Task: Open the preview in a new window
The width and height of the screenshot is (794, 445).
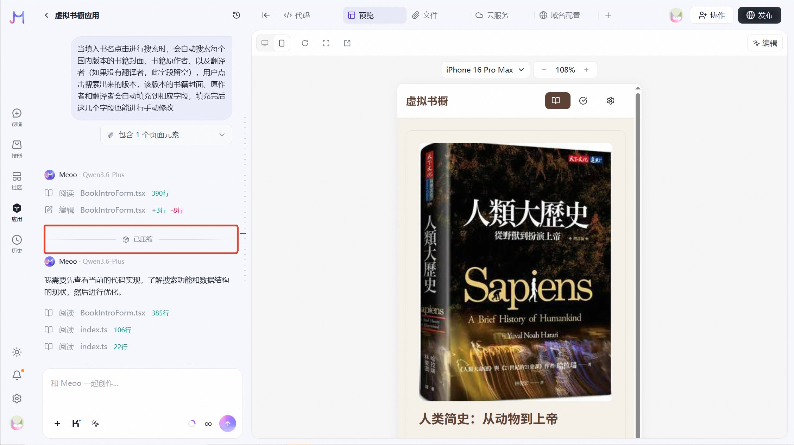Action: pyautogui.click(x=347, y=43)
